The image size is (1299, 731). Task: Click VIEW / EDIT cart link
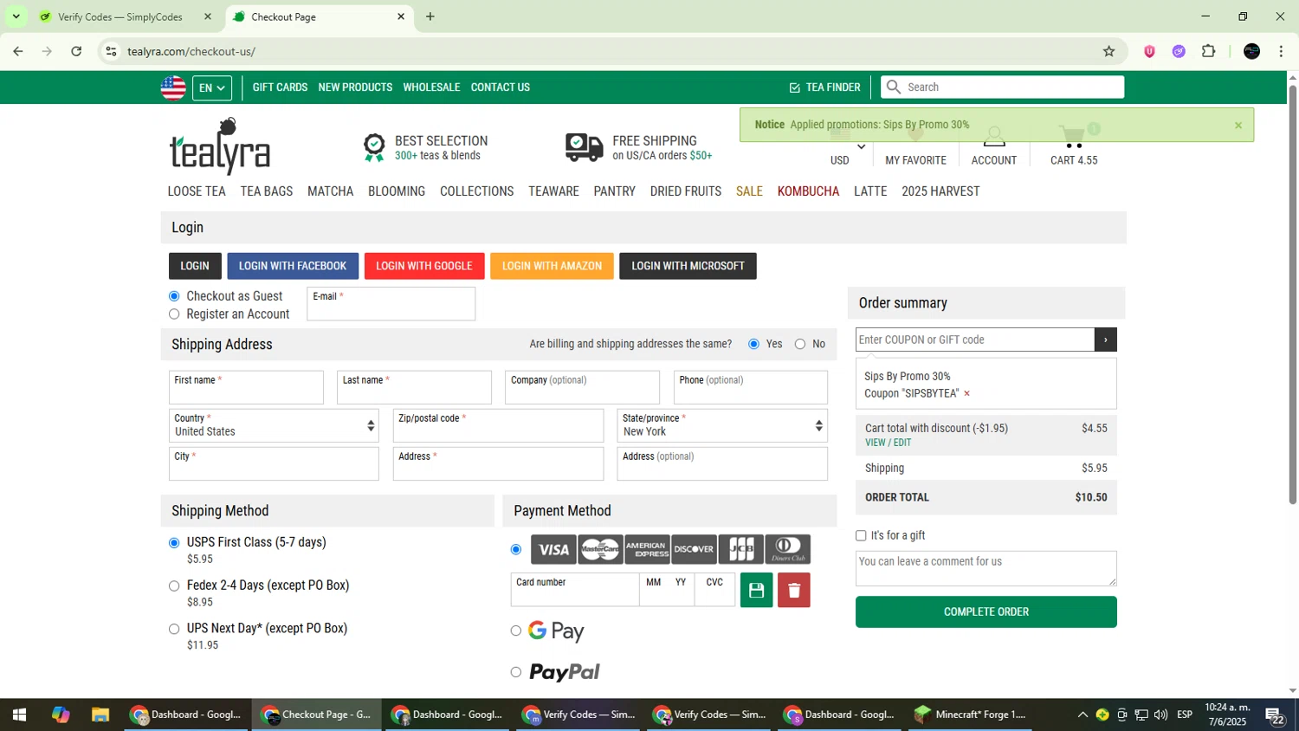(x=888, y=443)
